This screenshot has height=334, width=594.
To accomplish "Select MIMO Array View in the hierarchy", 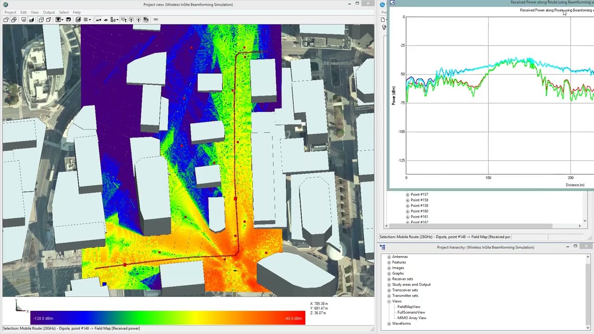I will click(x=412, y=318).
